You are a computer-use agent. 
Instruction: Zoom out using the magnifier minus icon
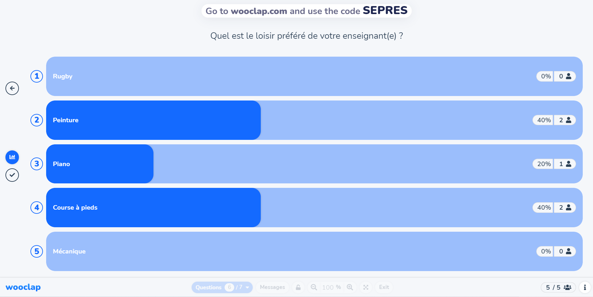[314, 287]
